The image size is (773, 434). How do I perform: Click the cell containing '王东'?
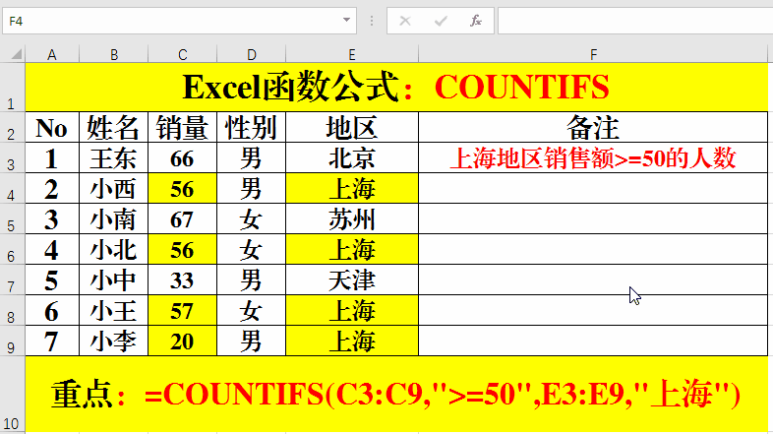tap(114, 157)
